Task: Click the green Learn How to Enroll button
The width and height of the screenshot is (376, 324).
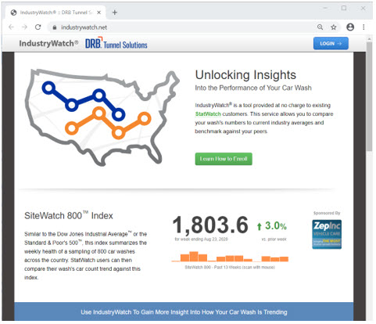Action: point(224,159)
